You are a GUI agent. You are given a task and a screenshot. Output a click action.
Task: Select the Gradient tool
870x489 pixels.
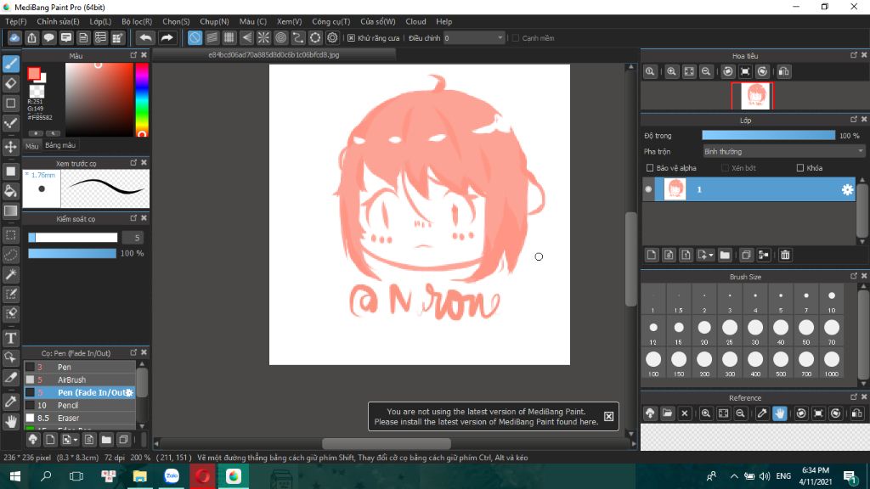[10, 211]
